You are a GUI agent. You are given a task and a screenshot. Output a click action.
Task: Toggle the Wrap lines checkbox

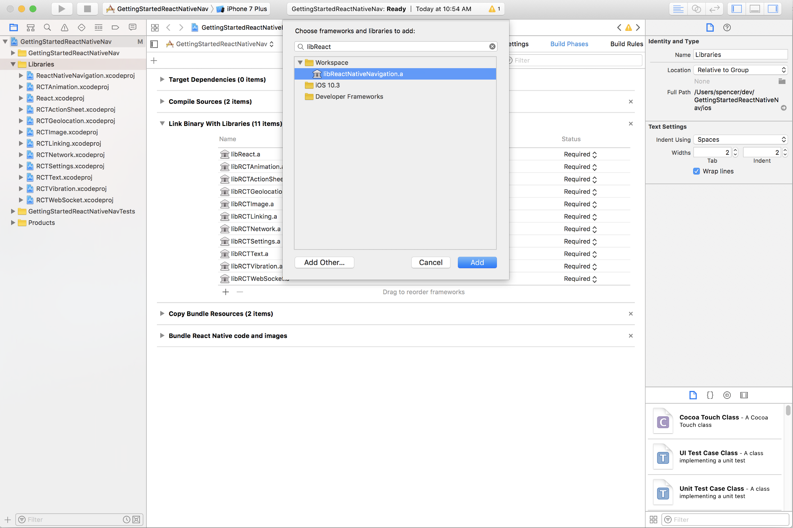pos(696,171)
